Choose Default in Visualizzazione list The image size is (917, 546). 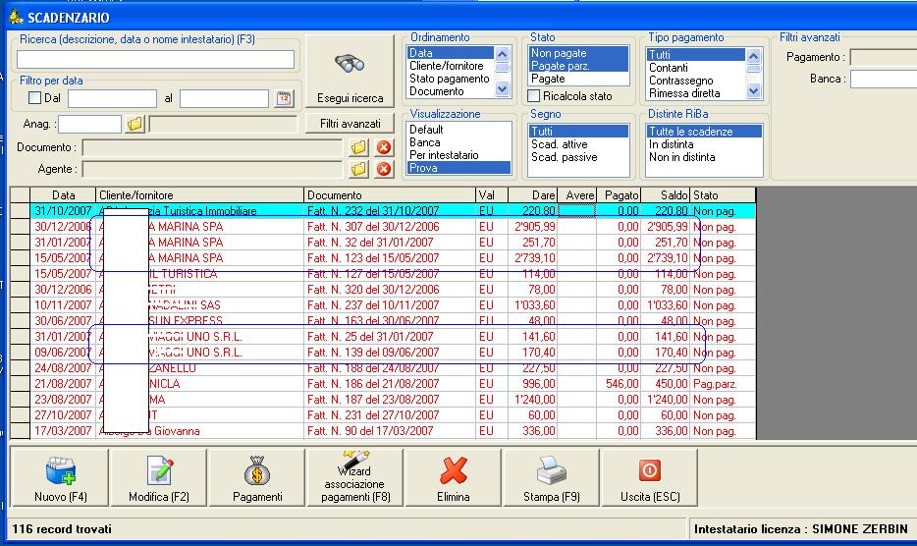[x=458, y=130]
